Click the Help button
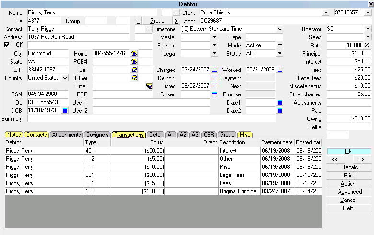Viewport: 374px width, 235px height. (349, 208)
